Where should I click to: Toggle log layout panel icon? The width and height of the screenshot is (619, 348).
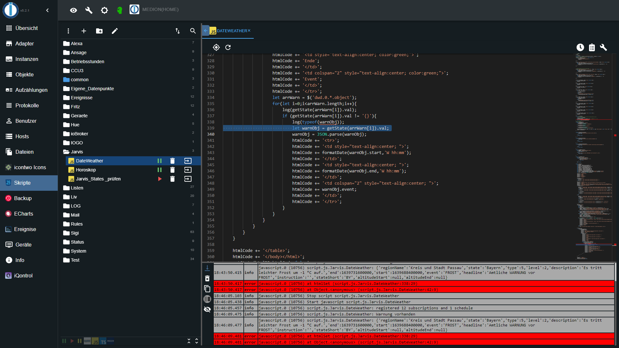coord(207,299)
